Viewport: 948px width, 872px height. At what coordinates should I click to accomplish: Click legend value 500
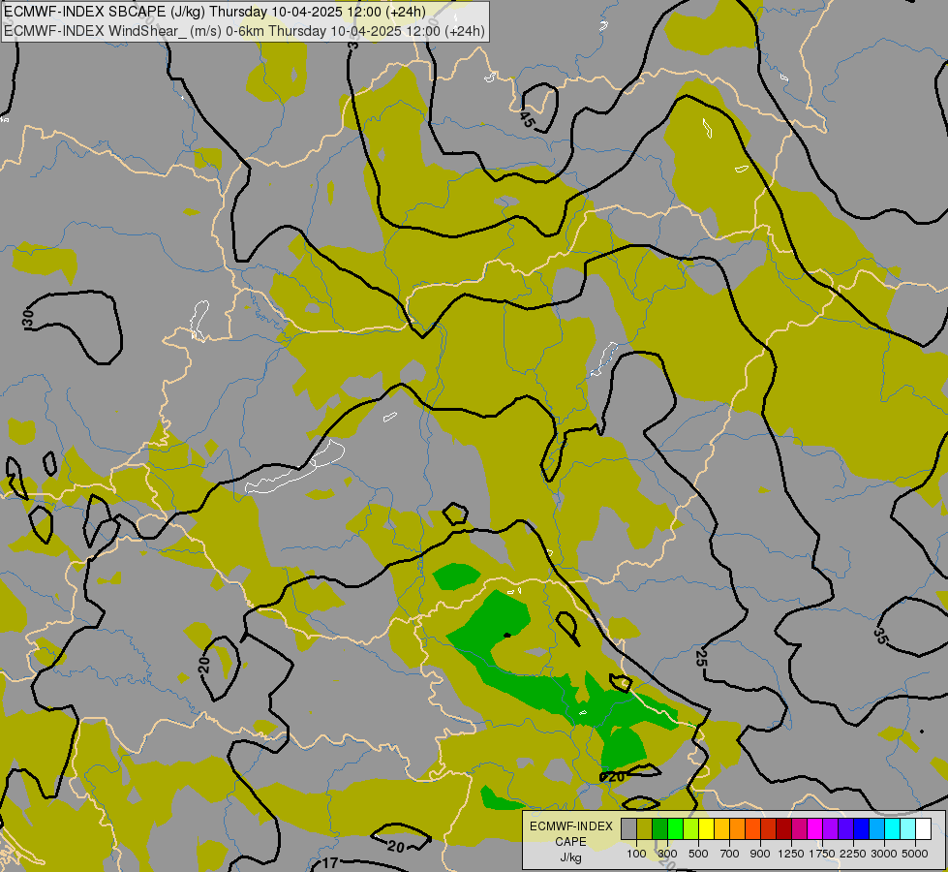tap(698, 854)
